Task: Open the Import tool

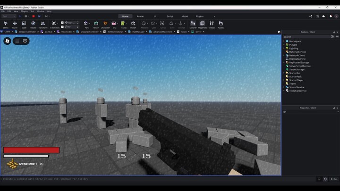Action: (133, 25)
